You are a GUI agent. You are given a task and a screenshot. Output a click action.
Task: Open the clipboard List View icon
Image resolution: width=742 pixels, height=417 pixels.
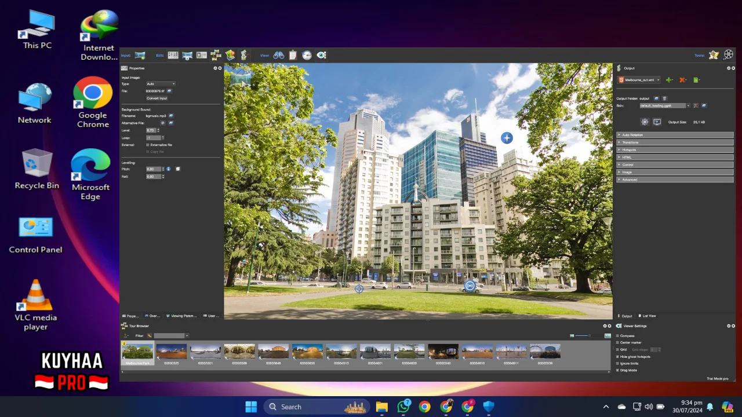pos(293,55)
